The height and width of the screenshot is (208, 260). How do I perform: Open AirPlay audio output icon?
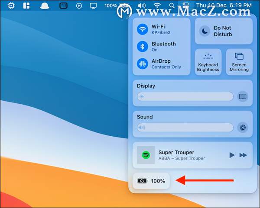point(243,128)
